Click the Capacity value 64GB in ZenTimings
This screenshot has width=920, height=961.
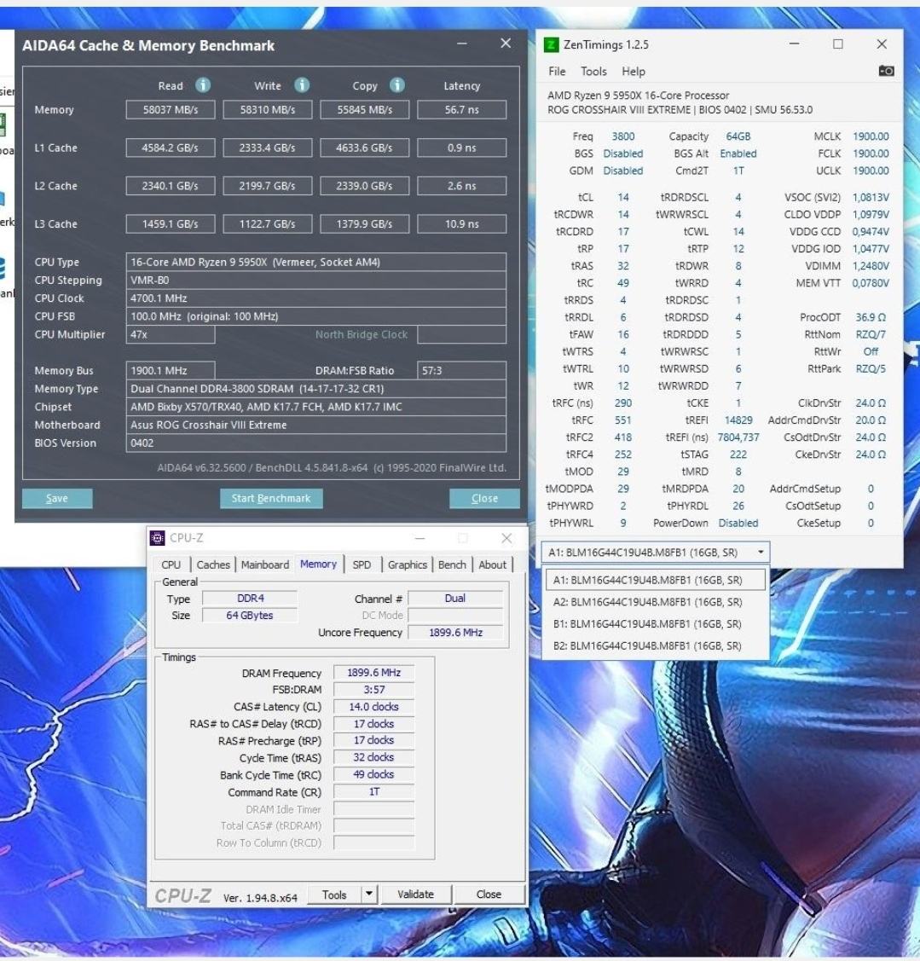click(738, 136)
